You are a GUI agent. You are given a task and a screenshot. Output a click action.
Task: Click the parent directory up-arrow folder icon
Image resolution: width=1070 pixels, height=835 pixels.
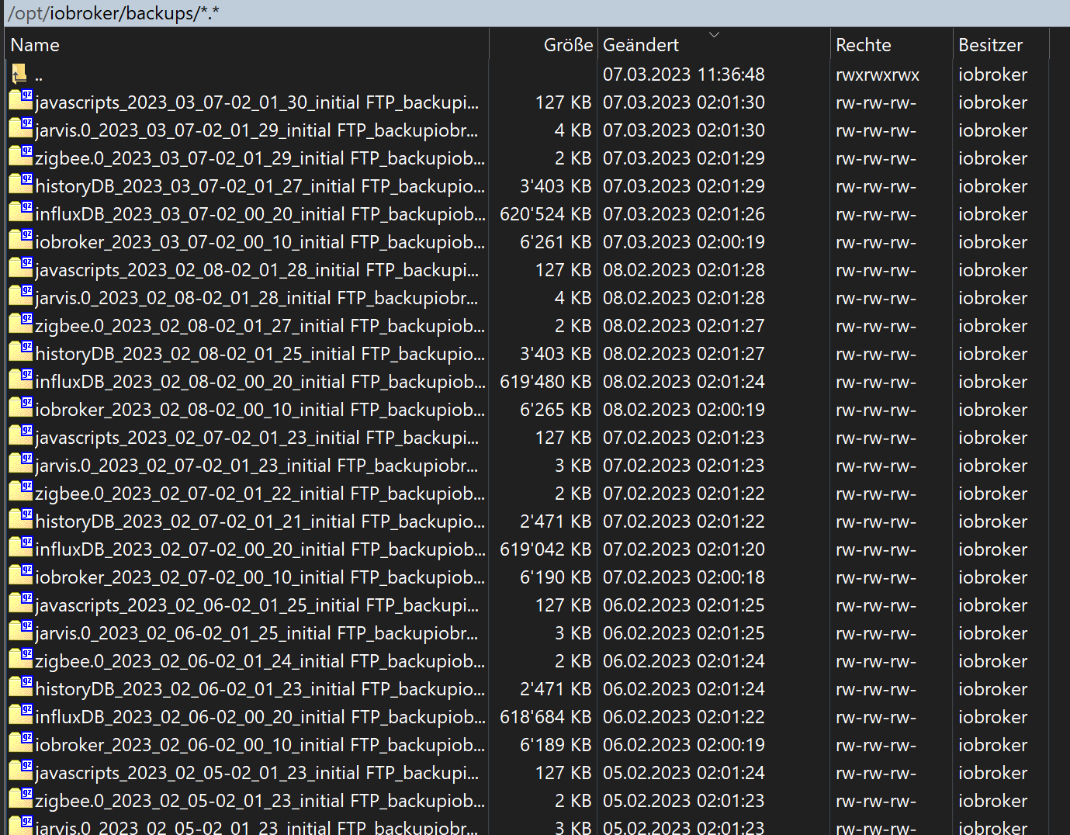point(20,74)
